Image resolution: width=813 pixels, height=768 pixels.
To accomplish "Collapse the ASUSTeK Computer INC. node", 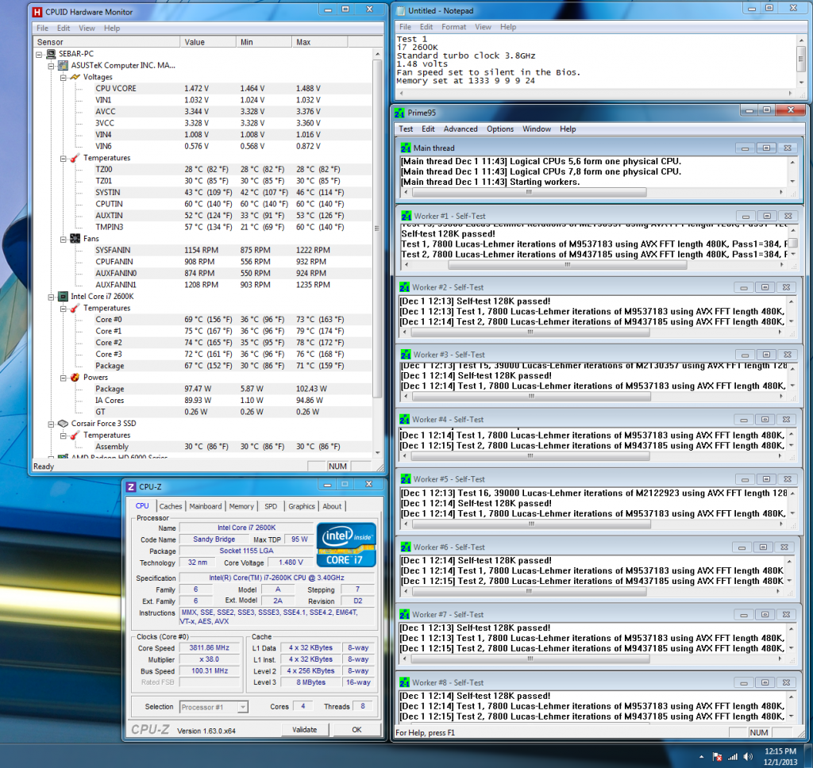I will click(51, 66).
